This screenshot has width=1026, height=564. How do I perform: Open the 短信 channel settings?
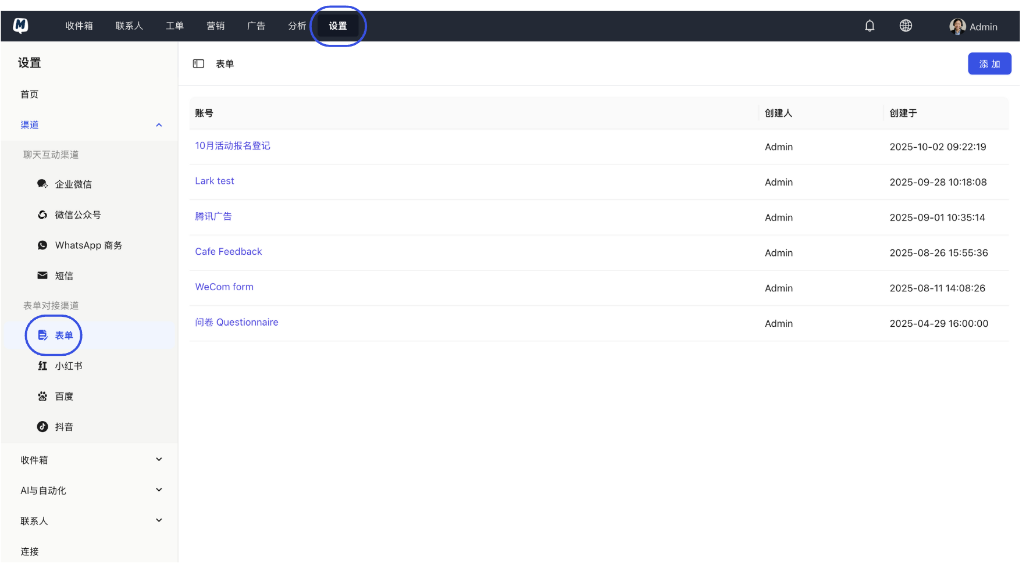(64, 275)
